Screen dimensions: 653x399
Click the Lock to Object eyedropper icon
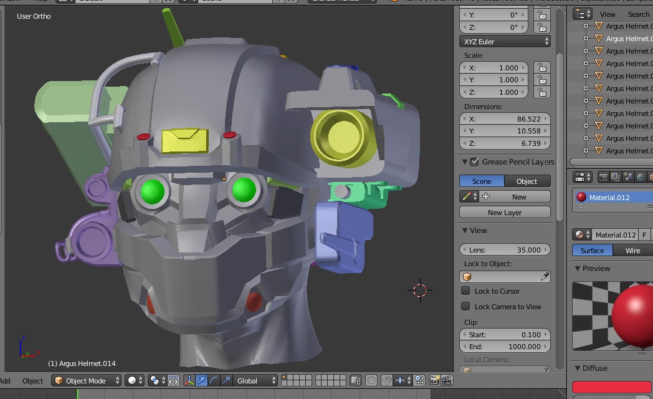coord(545,277)
